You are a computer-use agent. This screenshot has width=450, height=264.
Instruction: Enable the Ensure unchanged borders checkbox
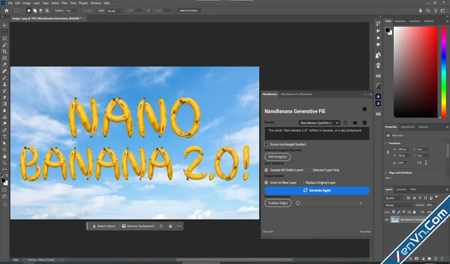click(x=266, y=144)
